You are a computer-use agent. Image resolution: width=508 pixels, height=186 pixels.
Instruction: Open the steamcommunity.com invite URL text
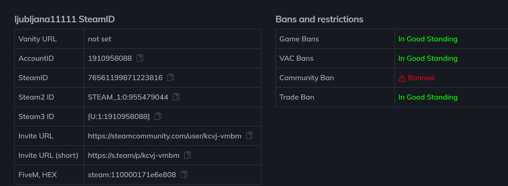[164, 136]
